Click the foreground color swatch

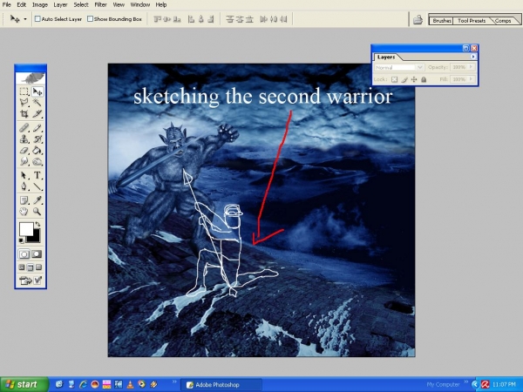pyautogui.click(x=25, y=228)
